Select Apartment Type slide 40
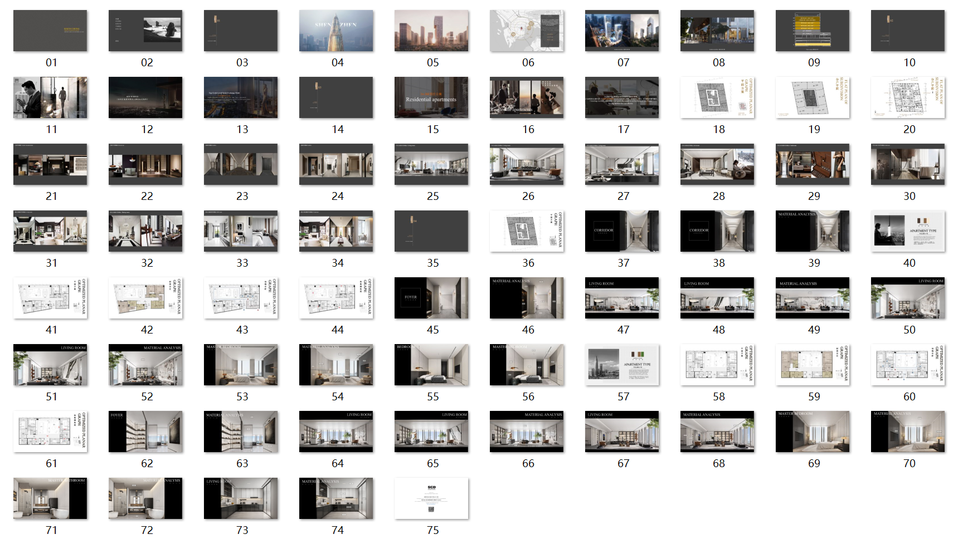Viewport: 958px width, 549px height. pos(908,231)
